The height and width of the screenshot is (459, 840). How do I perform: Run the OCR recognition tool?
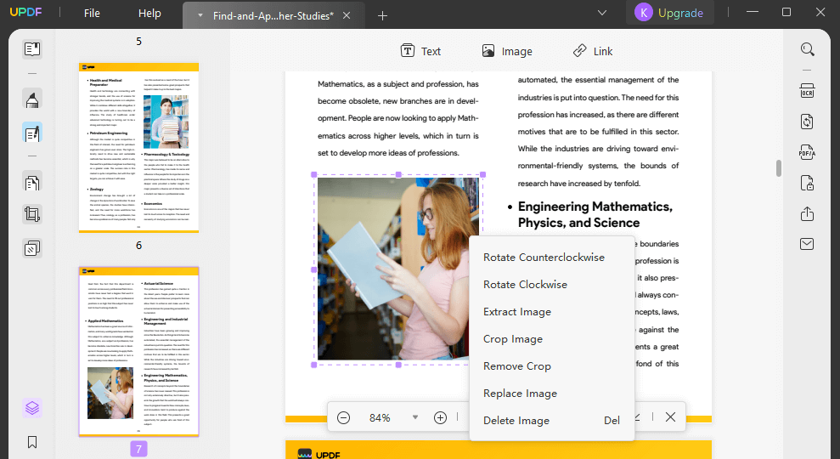tap(808, 91)
